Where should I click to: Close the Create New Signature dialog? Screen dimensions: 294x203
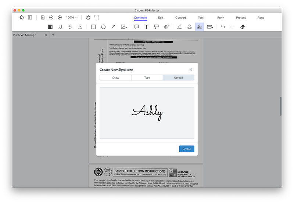(x=191, y=69)
